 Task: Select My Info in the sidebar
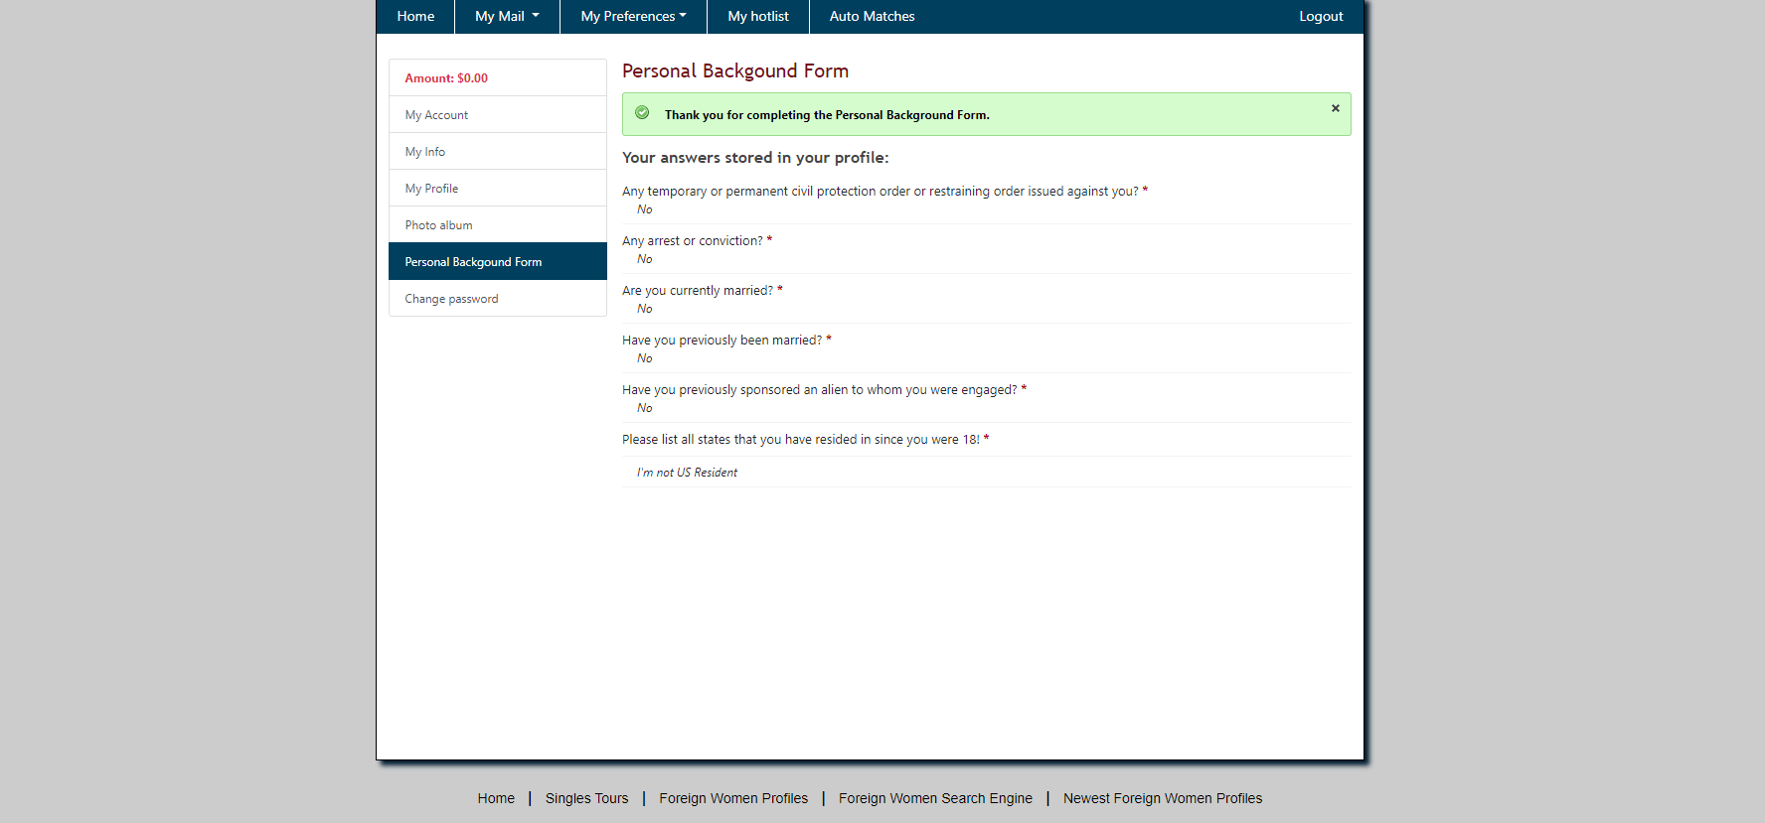(498, 152)
